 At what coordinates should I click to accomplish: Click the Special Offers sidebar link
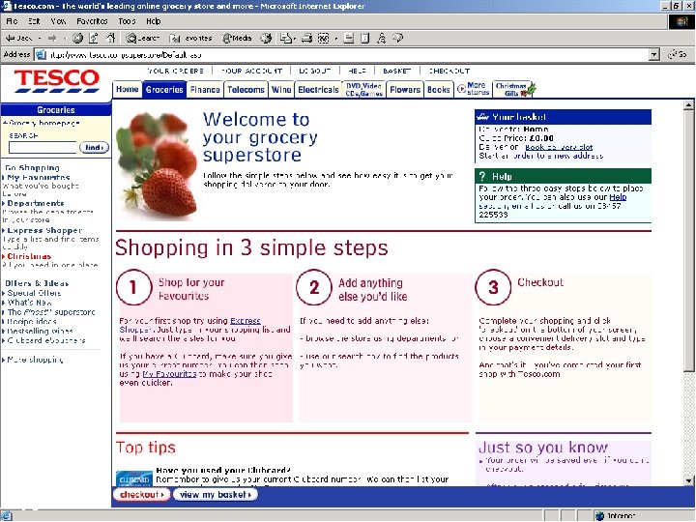(x=32, y=293)
